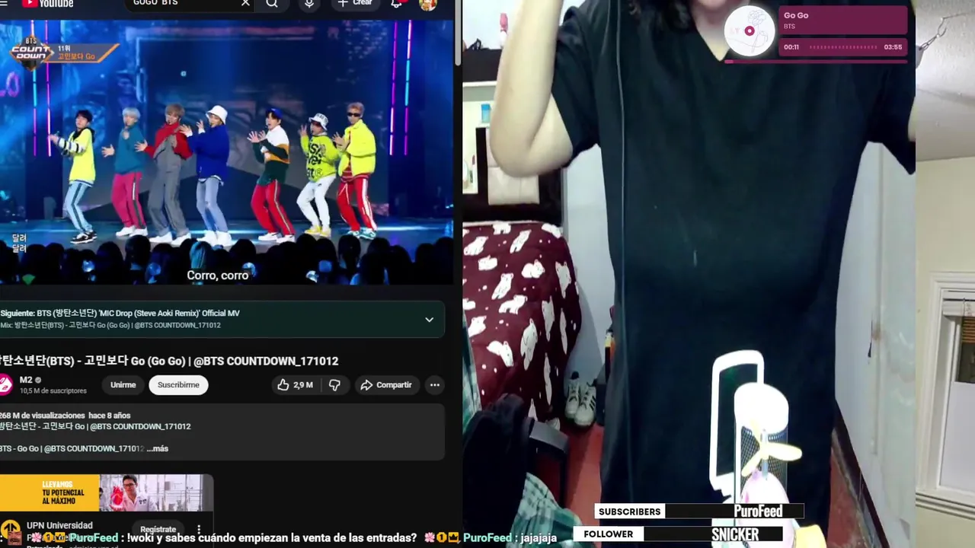Expand description with ...más
This screenshot has width=975, height=548.
pos(157,448)
